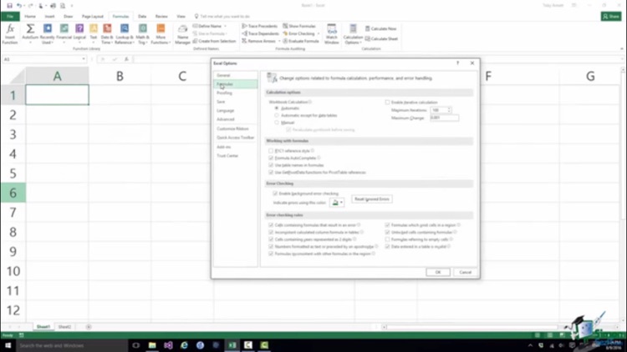627x352 pixels.
Task: Open the error indicator color picker
Action: [337, 203]
